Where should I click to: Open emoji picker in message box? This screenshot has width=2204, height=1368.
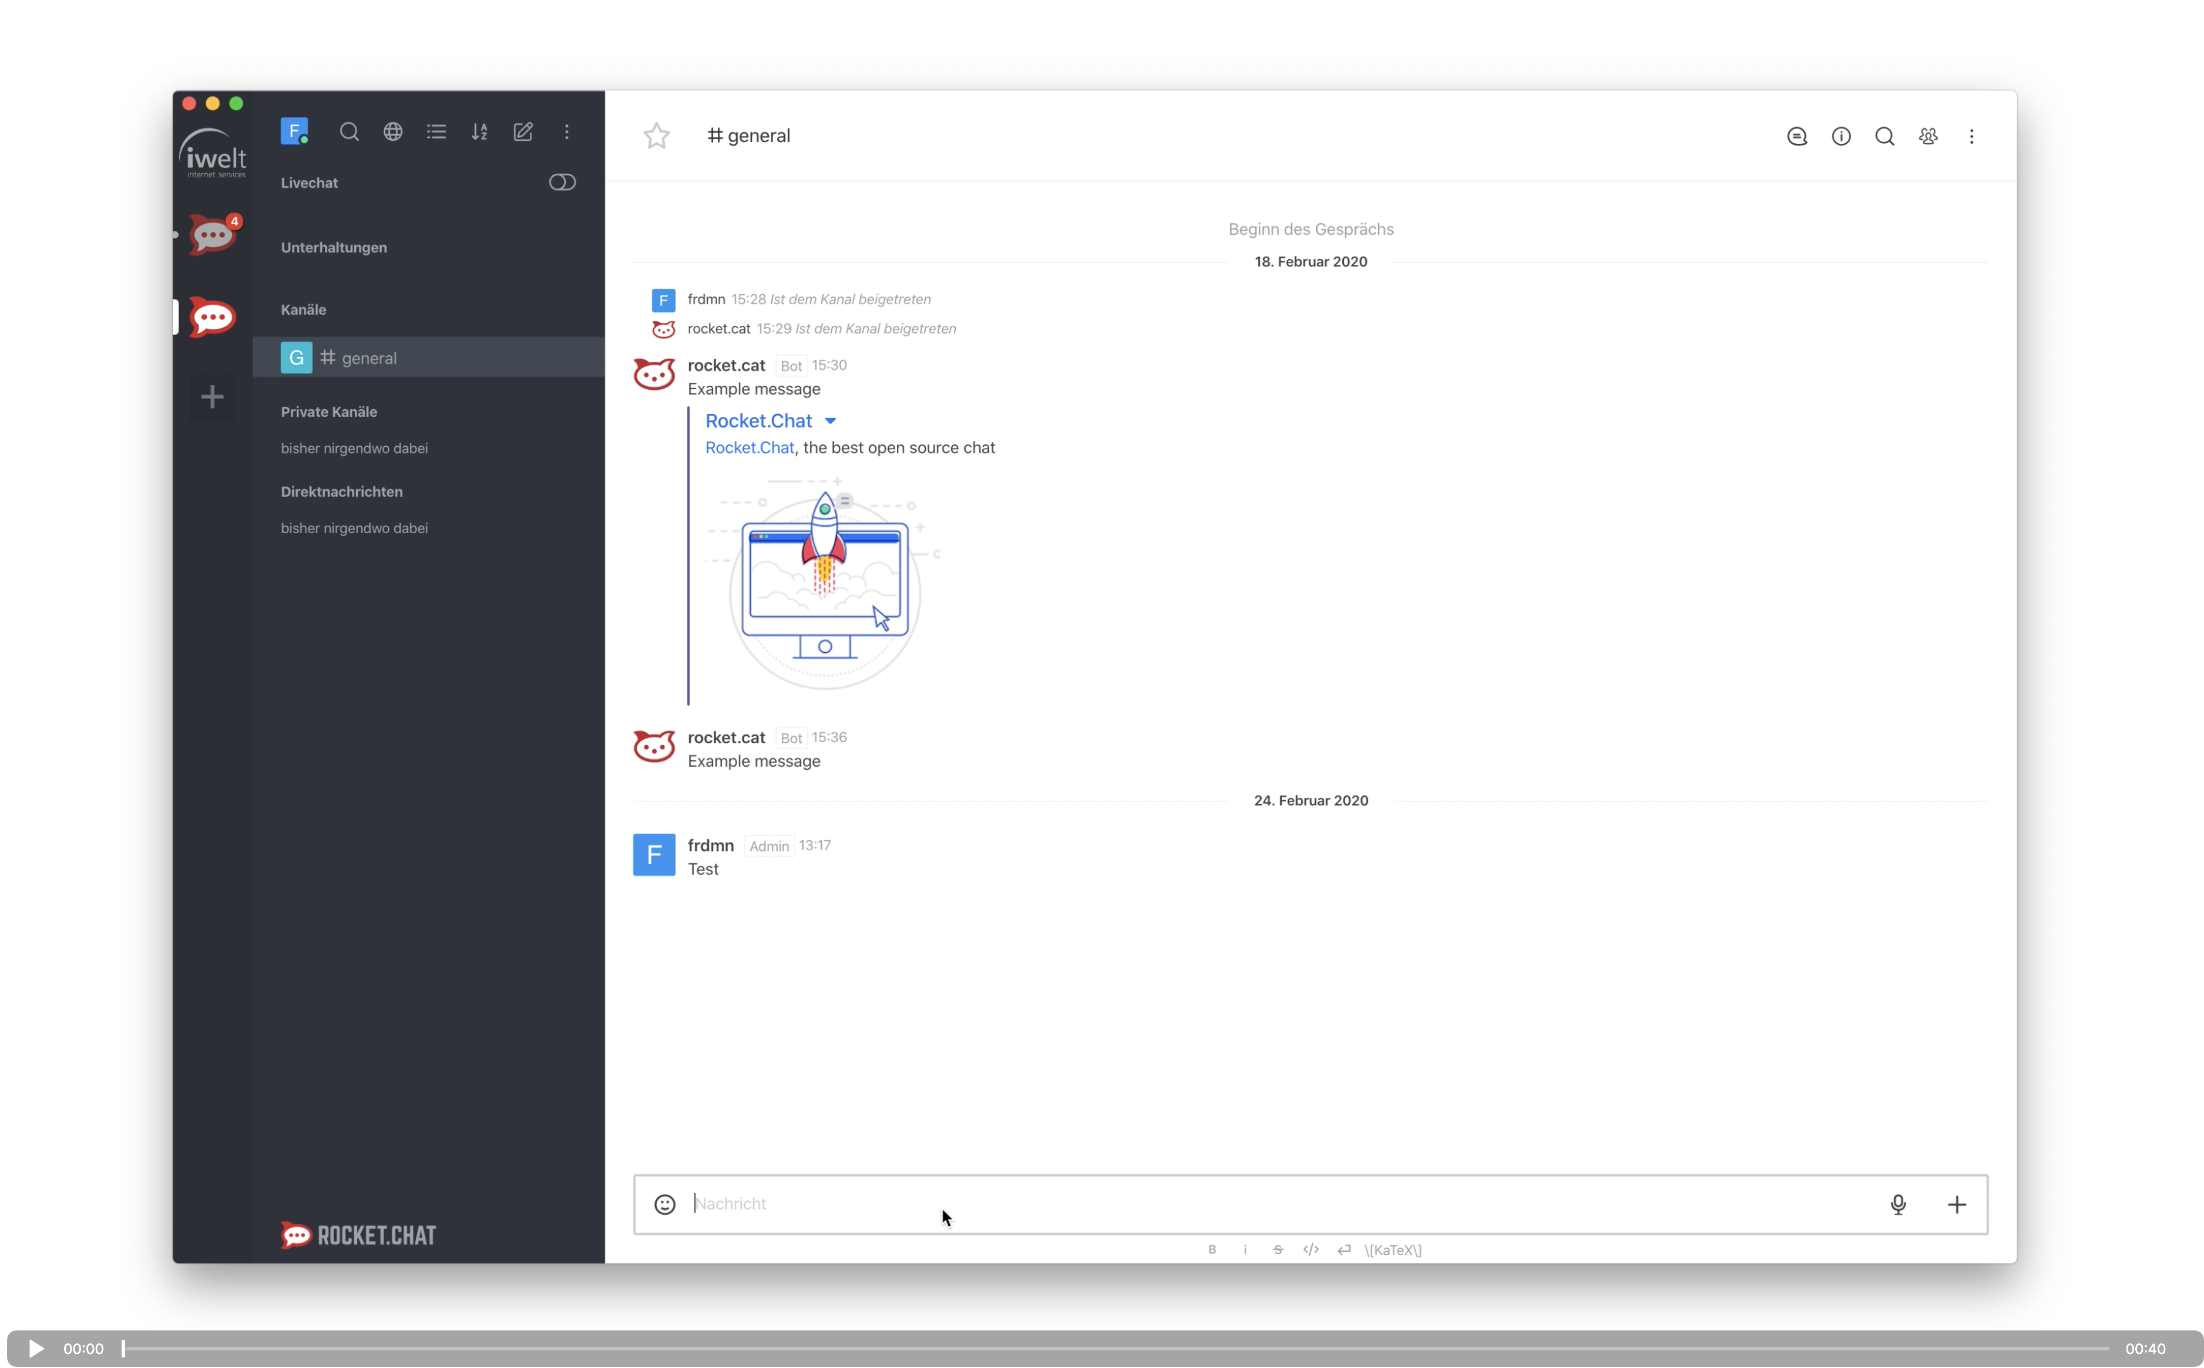click(666, 1204)
